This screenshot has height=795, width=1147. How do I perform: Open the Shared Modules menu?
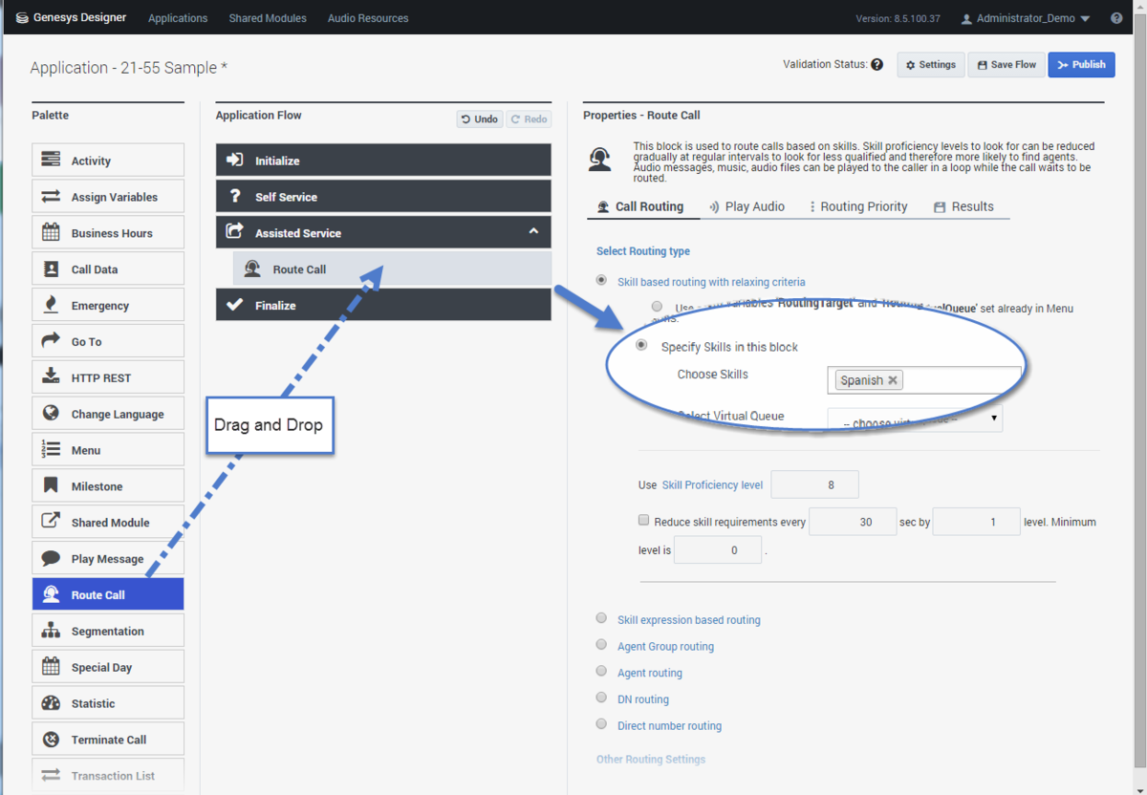coord(268,18)
